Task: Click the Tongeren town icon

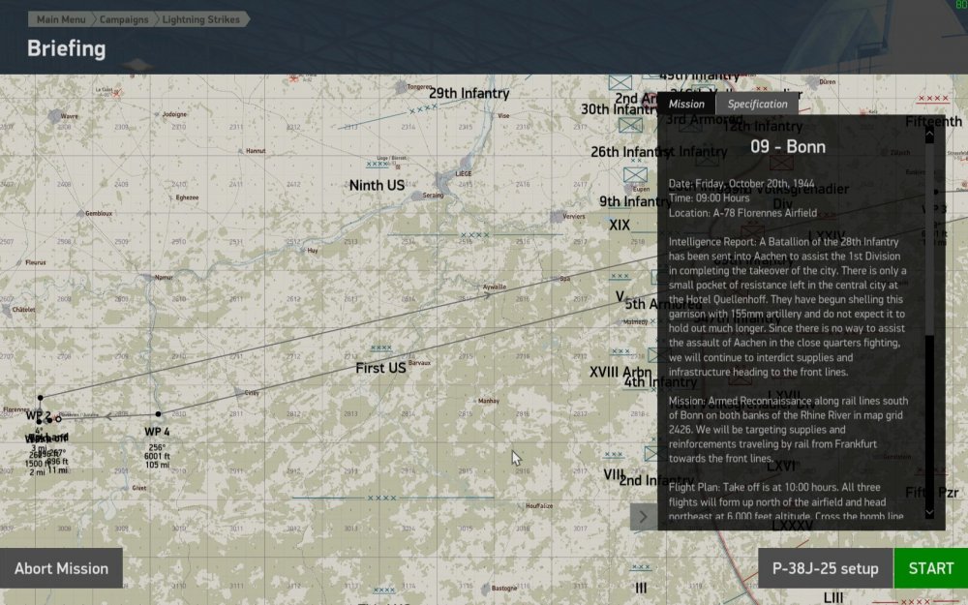Action: pos(402,87)
